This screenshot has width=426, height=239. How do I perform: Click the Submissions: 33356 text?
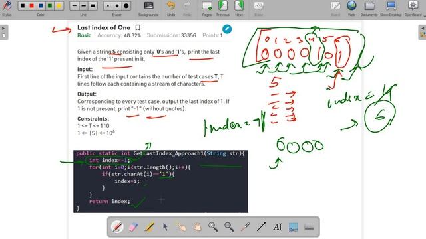[x=172, y=35]
